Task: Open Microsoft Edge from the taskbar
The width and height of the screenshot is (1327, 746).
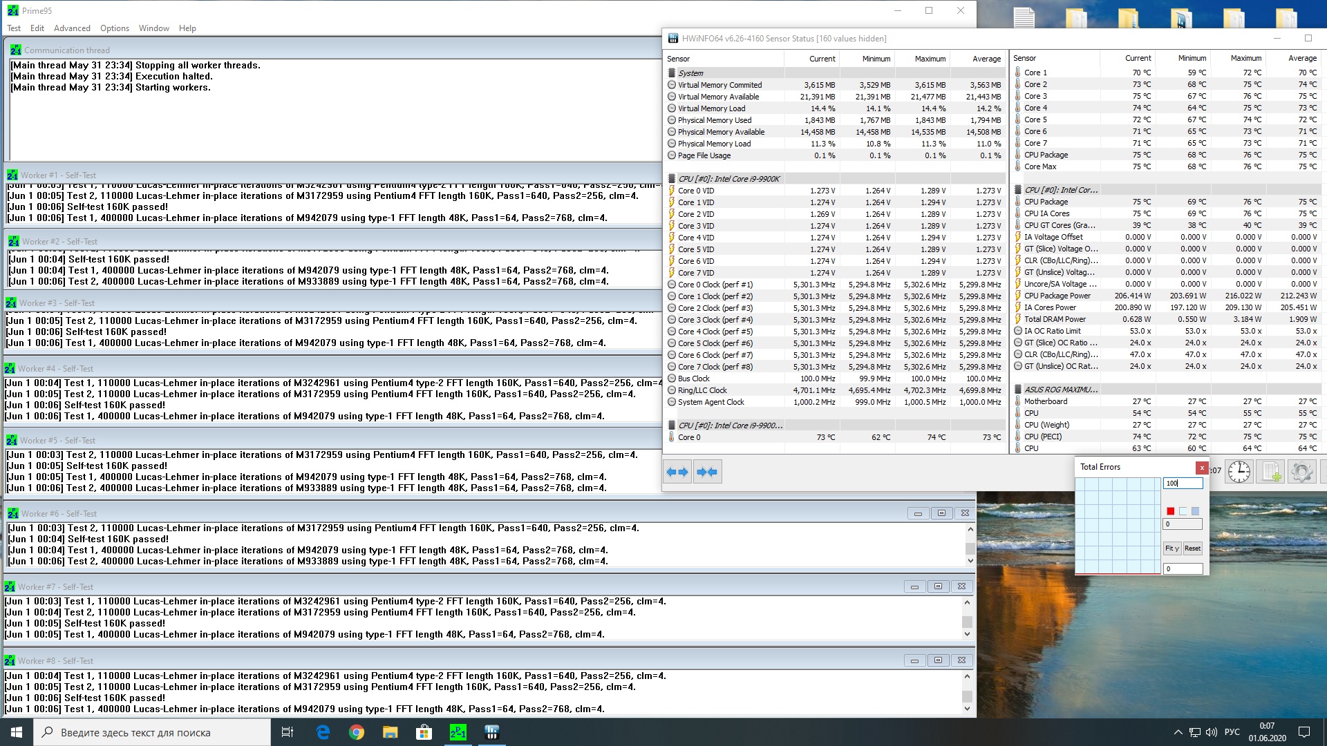Action: (323, 732)
